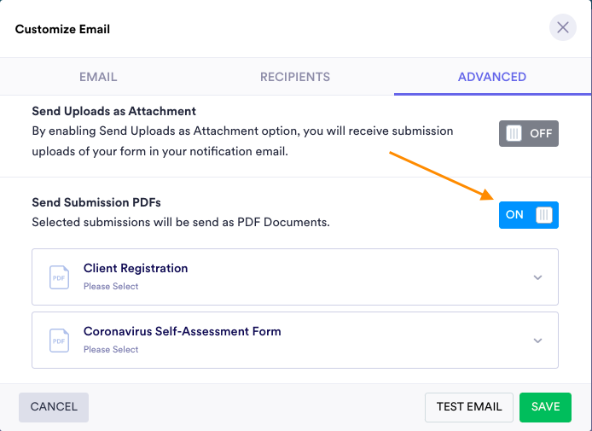Screen dimensions: 592x431
Task: Expand the Coronavirus Self-Assessment Form chevron
Action: pos(537,341)
